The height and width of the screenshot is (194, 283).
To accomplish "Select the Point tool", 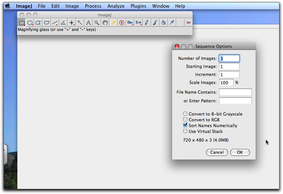I will [72, 23].
